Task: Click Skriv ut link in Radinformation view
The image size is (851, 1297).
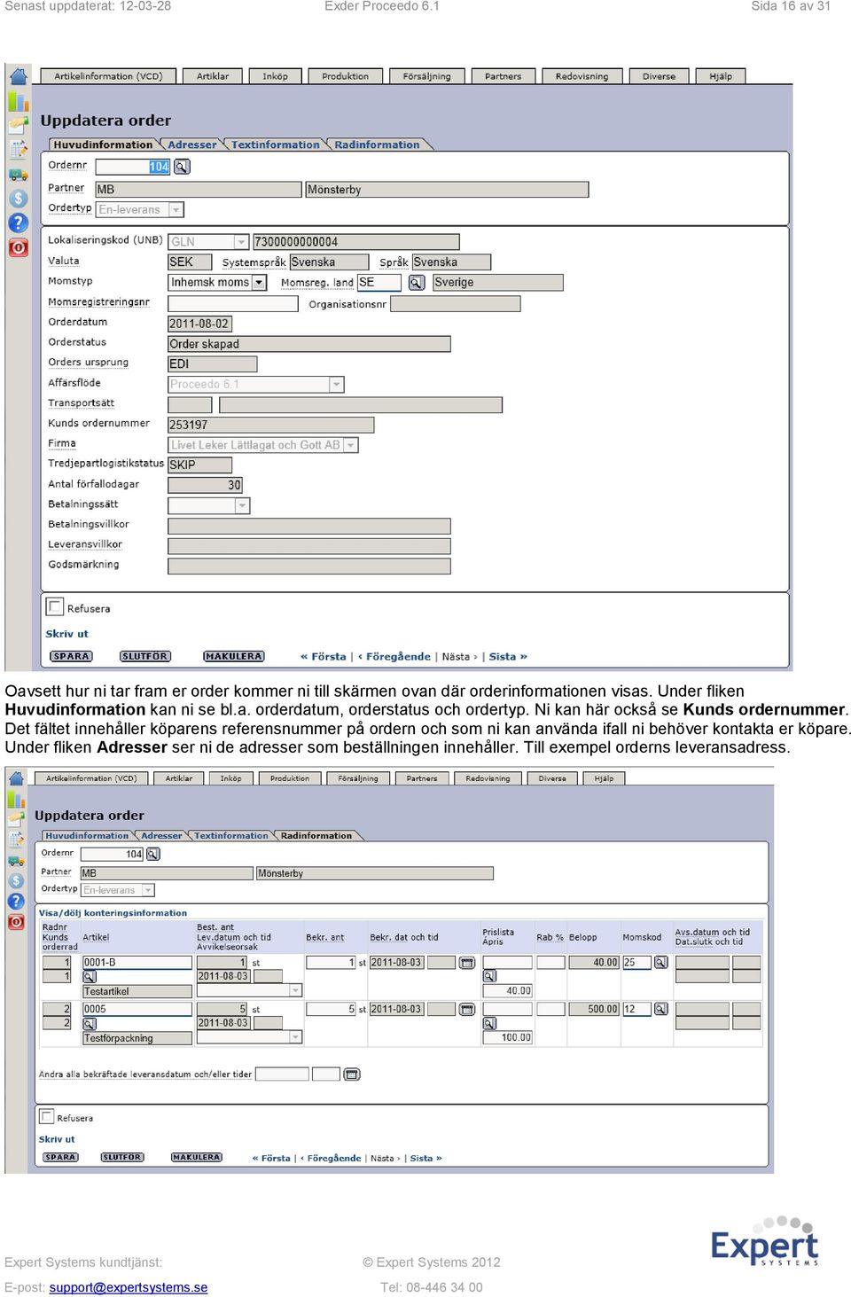Action: 57,1139
